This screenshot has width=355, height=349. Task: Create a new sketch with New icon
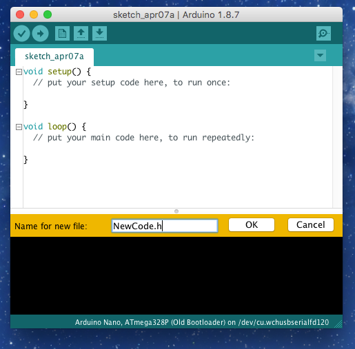pyautogui.click(x=62, y=34)
